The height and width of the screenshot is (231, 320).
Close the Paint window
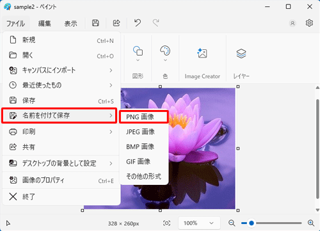[310, 6]
